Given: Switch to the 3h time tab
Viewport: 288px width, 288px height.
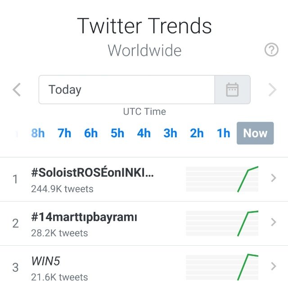Looking at the screenshot, I should click(170, 133).
